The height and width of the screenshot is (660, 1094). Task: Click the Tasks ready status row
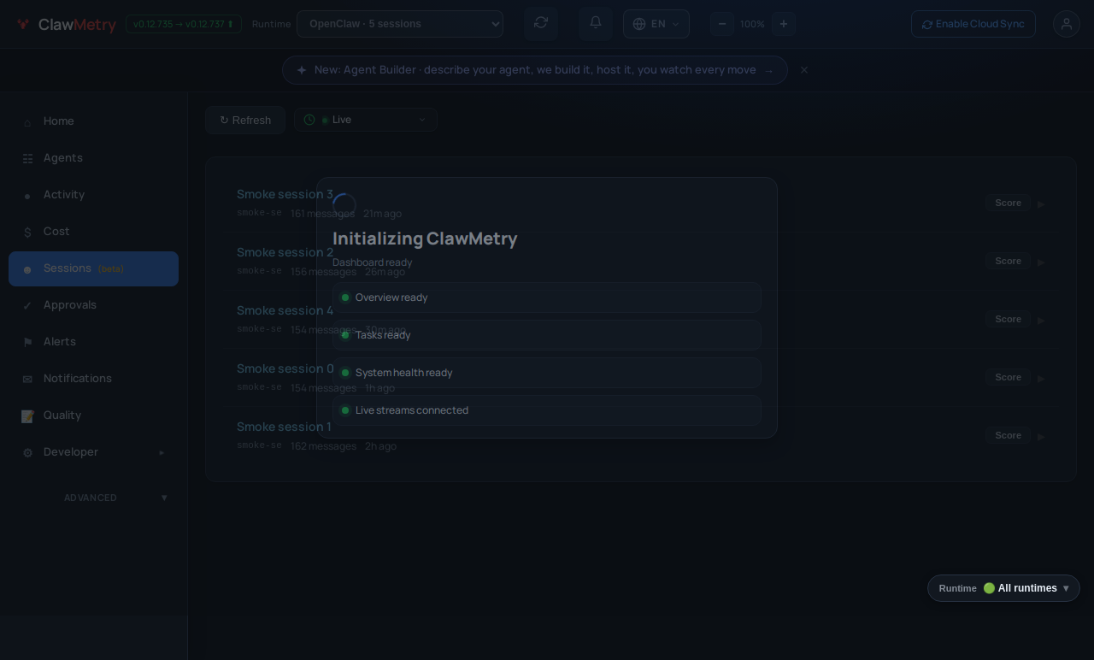pyautogui.click(x=547, y=335)
